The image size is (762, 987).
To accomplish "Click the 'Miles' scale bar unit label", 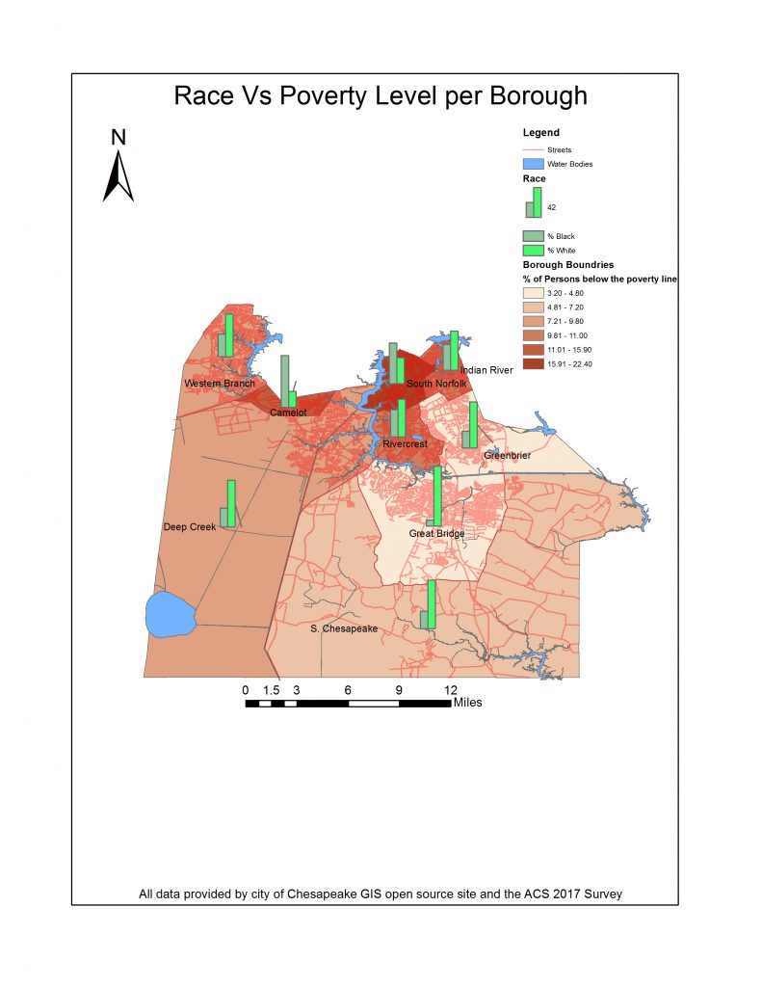I will (x=467, y=703).
